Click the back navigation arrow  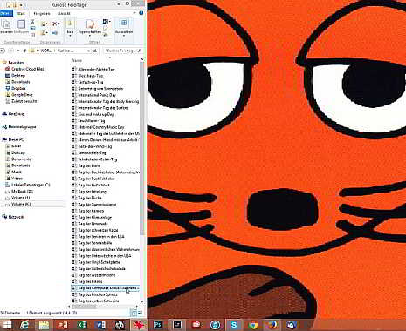pyautogui.click(x=3, y=51)
